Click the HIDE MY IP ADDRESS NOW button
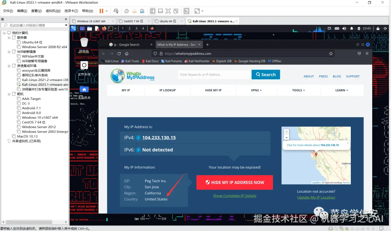The height and width of the screenshot is (231, 391). tap(235, 182)
